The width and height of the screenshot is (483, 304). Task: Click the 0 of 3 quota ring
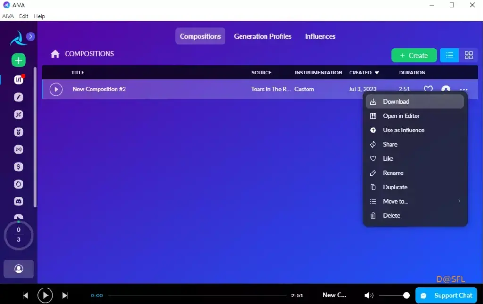point(18,235)
